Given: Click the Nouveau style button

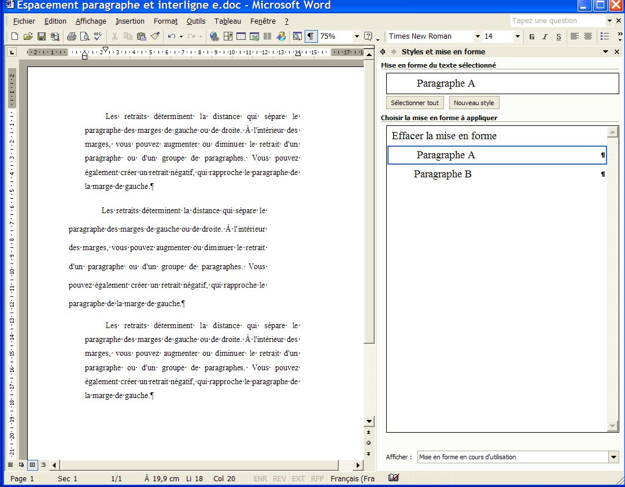Looking at the screenshot, I should pos(474,103).
